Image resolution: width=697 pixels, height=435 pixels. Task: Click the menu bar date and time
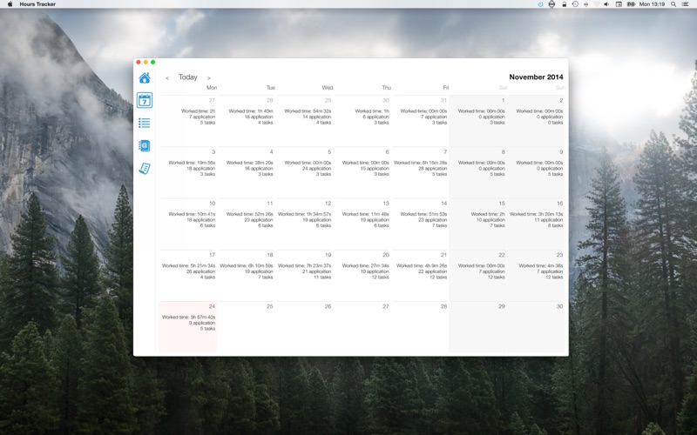[x=650, y=4]
